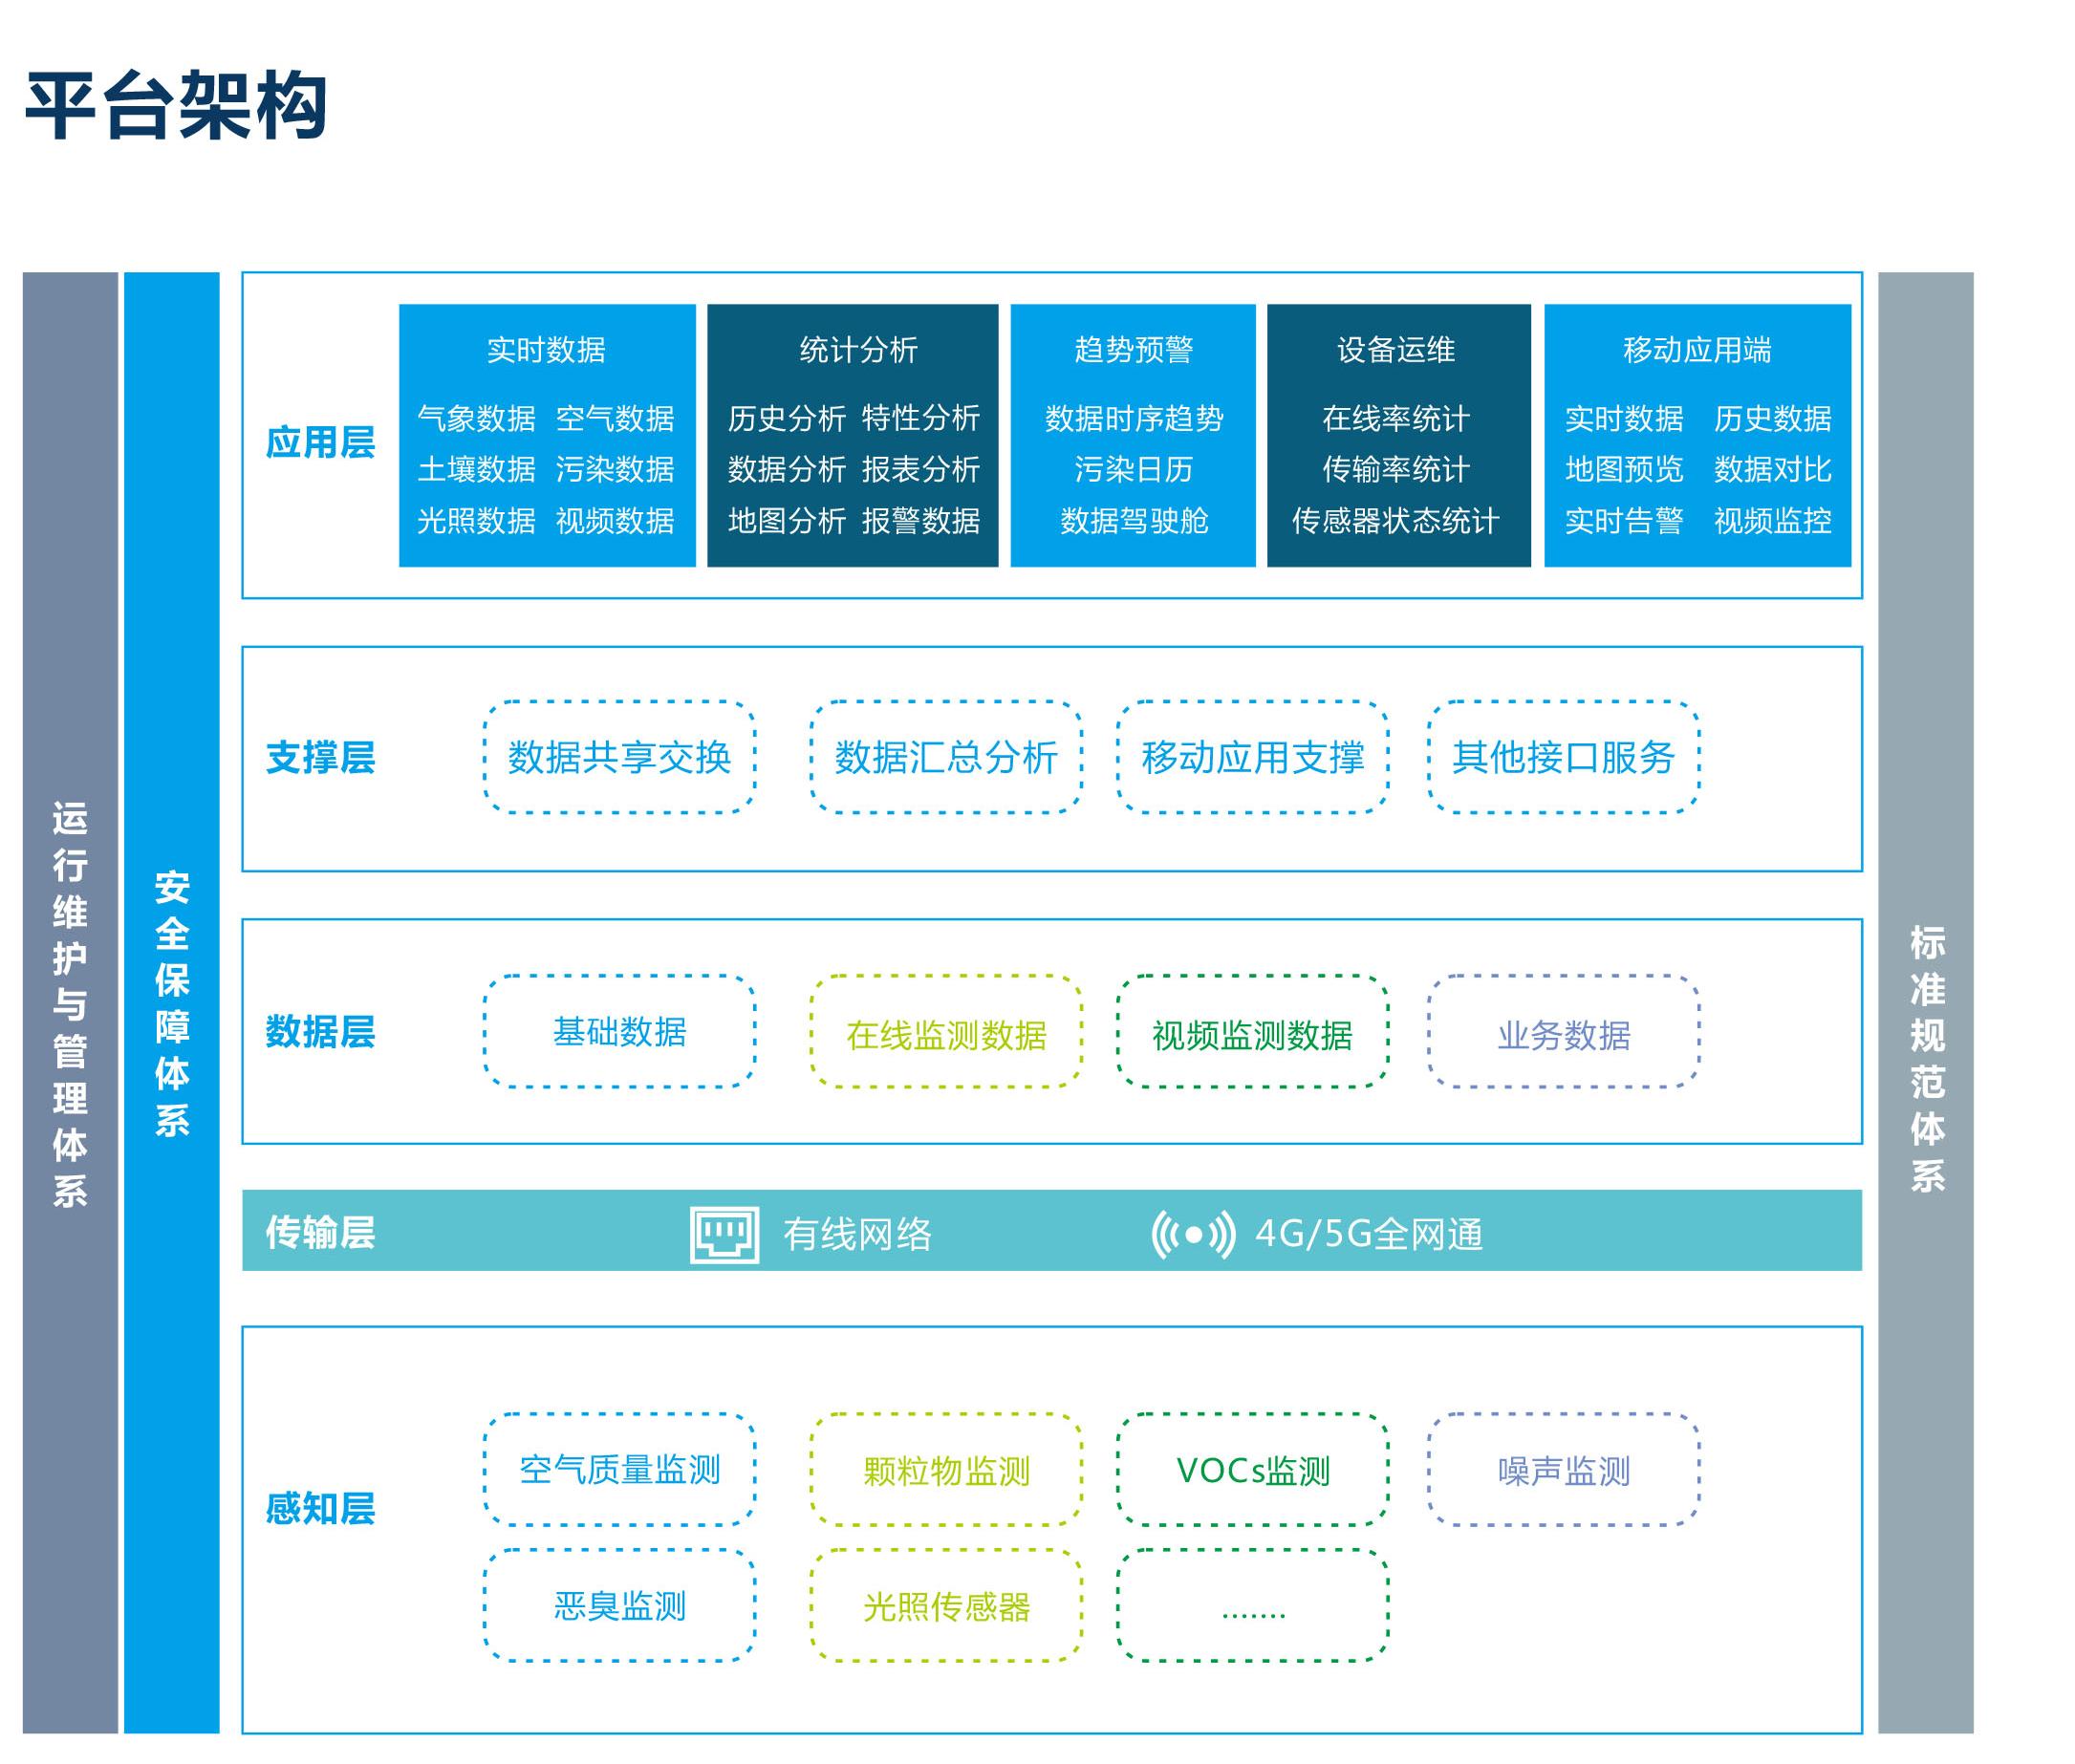Viewport: 2075px width, 1764px height.
Task: Select 视频数据 in 实时数据 panel
Action: click(x=615, y=521)
